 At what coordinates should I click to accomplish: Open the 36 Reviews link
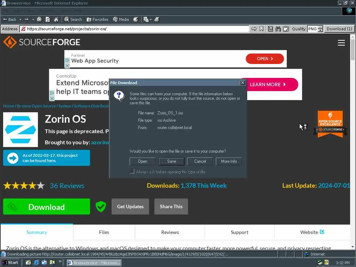67,186
